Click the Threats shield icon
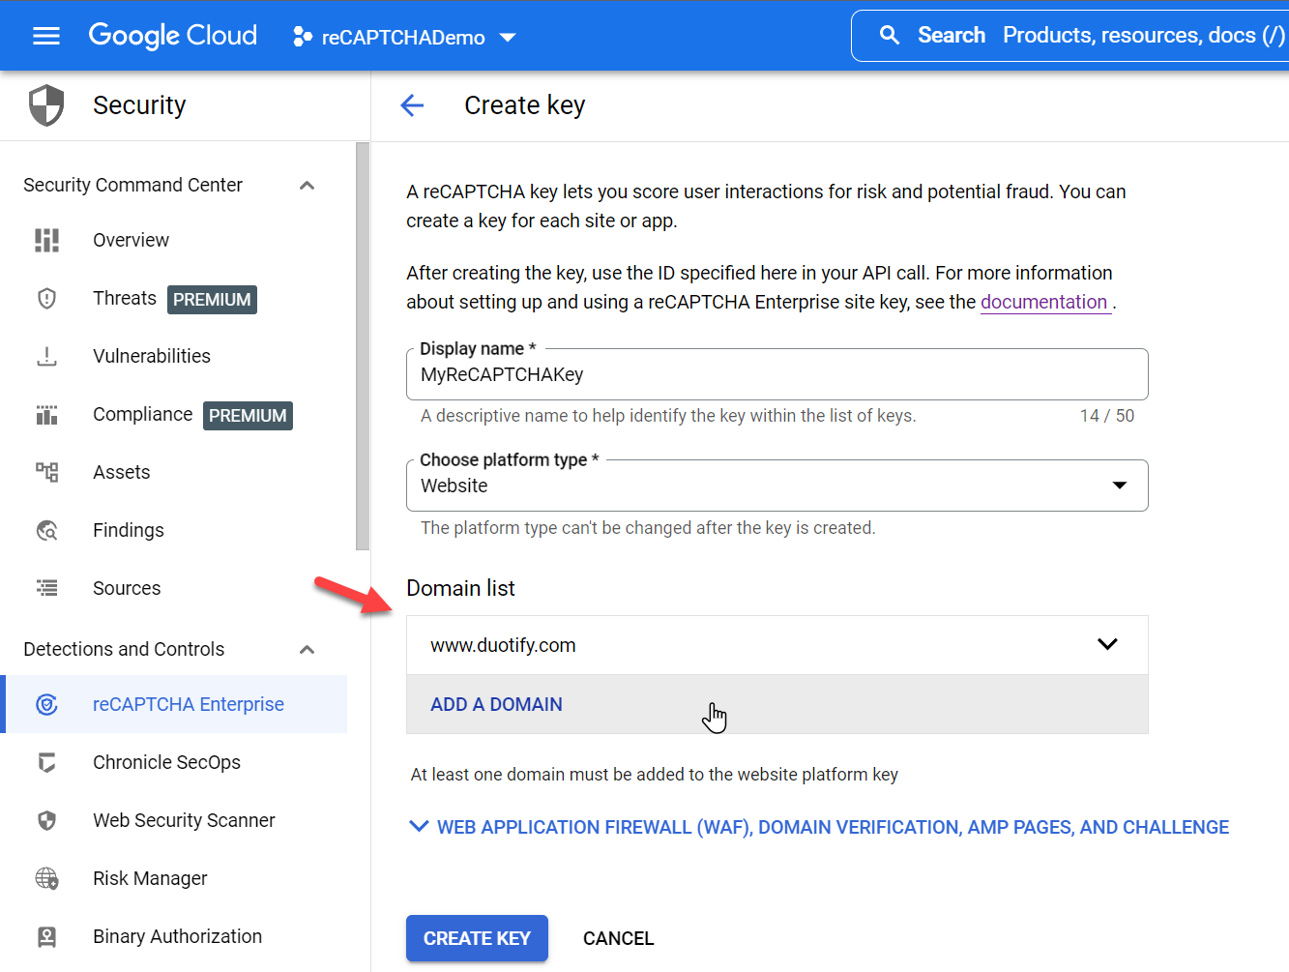The image size is (1289, 972). [x=46, y=298]
